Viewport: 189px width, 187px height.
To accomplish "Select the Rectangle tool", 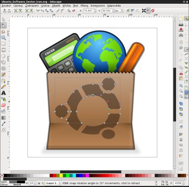I will tap(3, 44).
